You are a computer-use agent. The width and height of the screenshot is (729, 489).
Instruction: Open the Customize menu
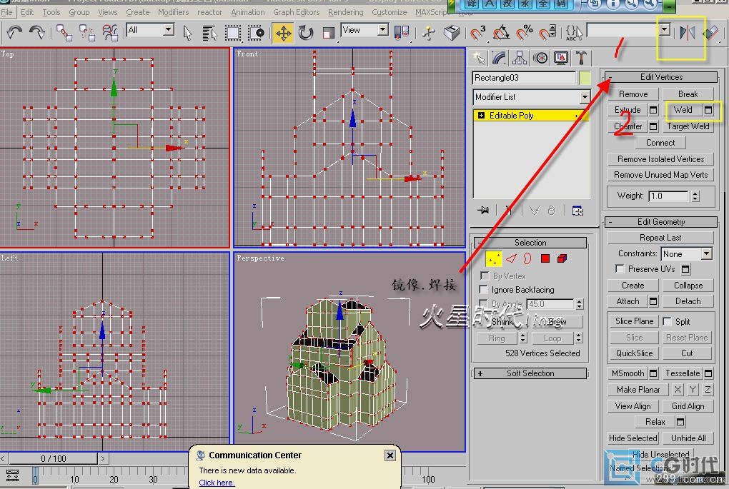[390, 12]
